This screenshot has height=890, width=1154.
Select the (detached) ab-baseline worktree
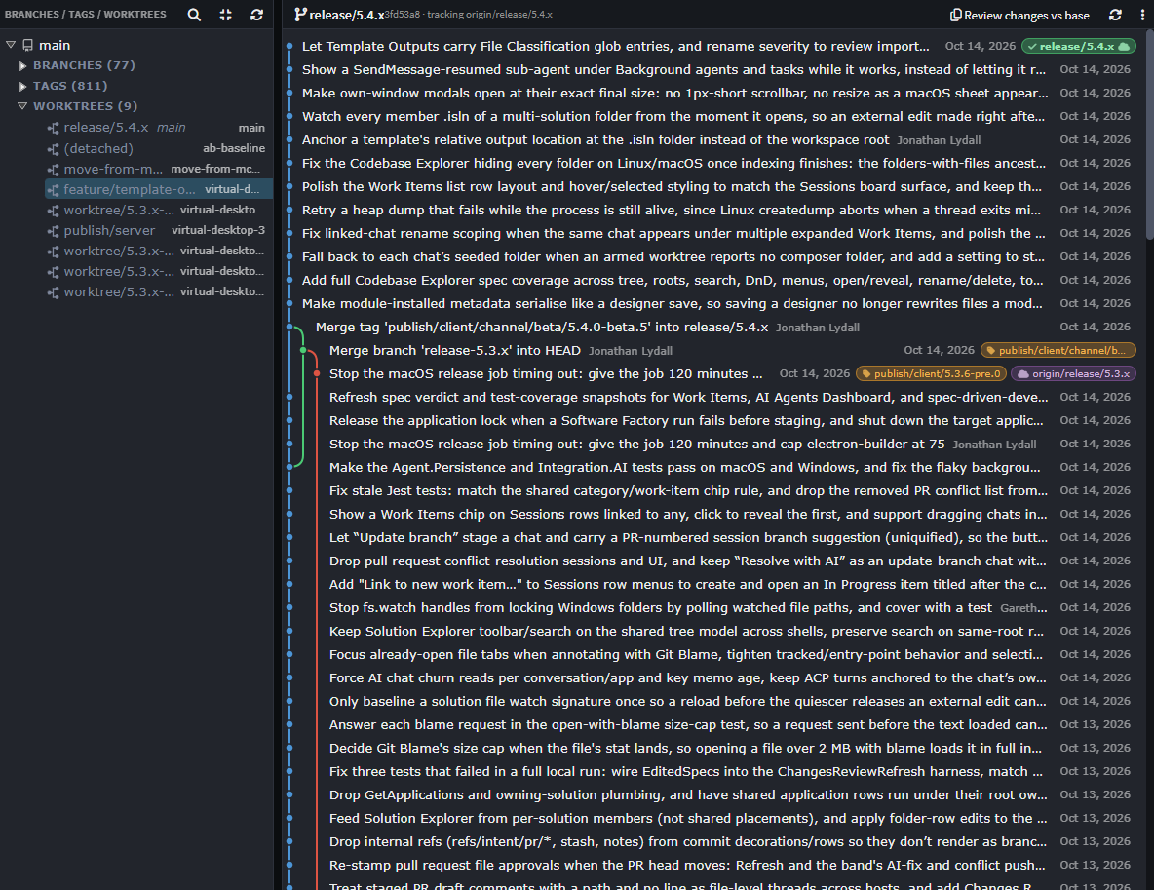tap(158, 148)
